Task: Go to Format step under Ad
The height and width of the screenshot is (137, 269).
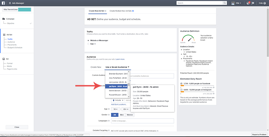Action: tap(10, 63)
